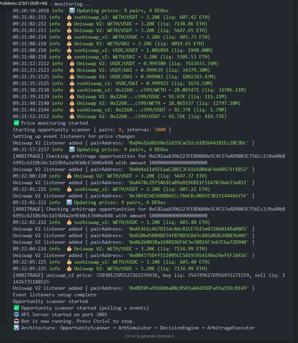Click the money bag icon before 'Uniswap V2: USDT/DAI'

point(72,70)
